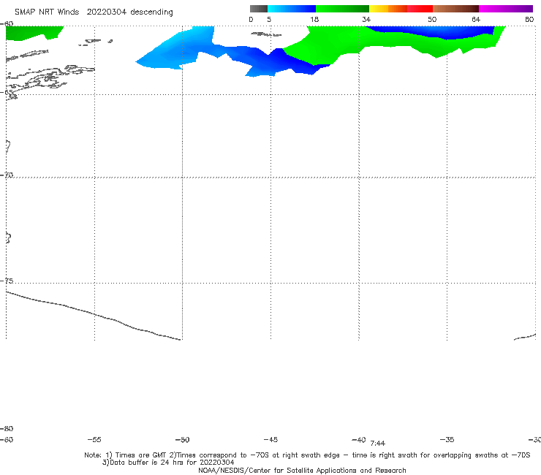Click the cyan-blue segment of the color scale

tap(292, 9)
